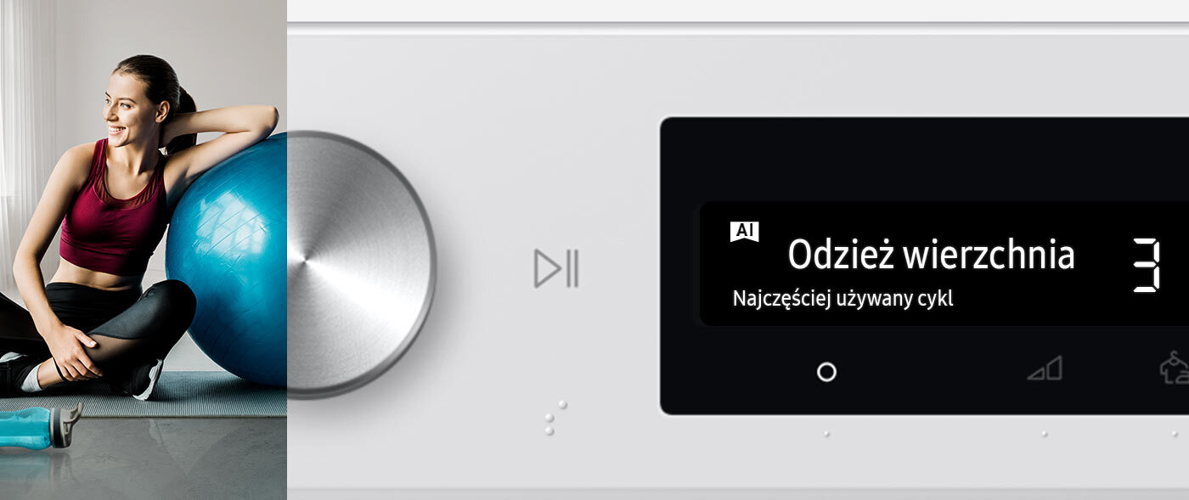Tap the seven-segment digit 3

pyautogui.click(x=1147, y=265)
